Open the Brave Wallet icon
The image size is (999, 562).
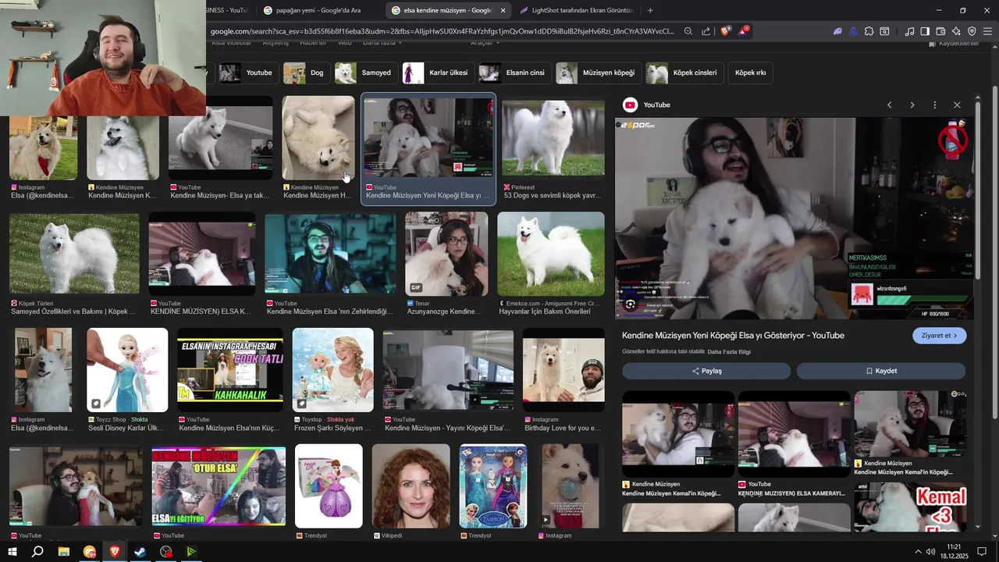point(940,31)
